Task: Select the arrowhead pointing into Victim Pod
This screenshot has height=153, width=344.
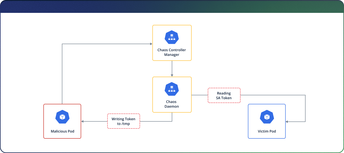Action: pos(287,121)
